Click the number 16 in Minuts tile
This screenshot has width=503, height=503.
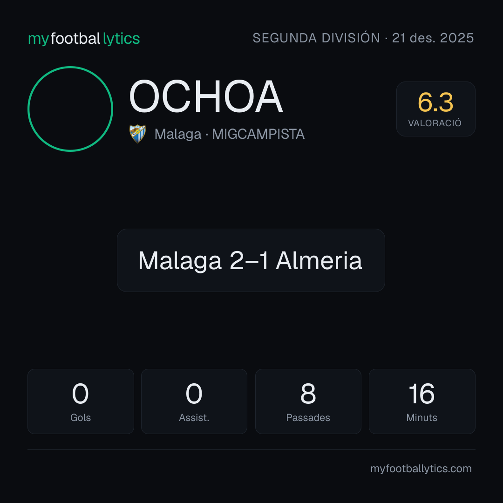[x=421, y=394]
